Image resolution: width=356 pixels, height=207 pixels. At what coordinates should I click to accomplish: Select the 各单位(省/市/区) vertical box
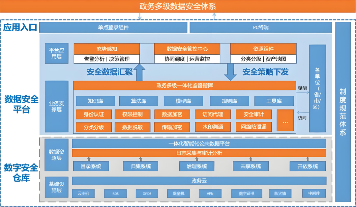click(x=317, y=89)
